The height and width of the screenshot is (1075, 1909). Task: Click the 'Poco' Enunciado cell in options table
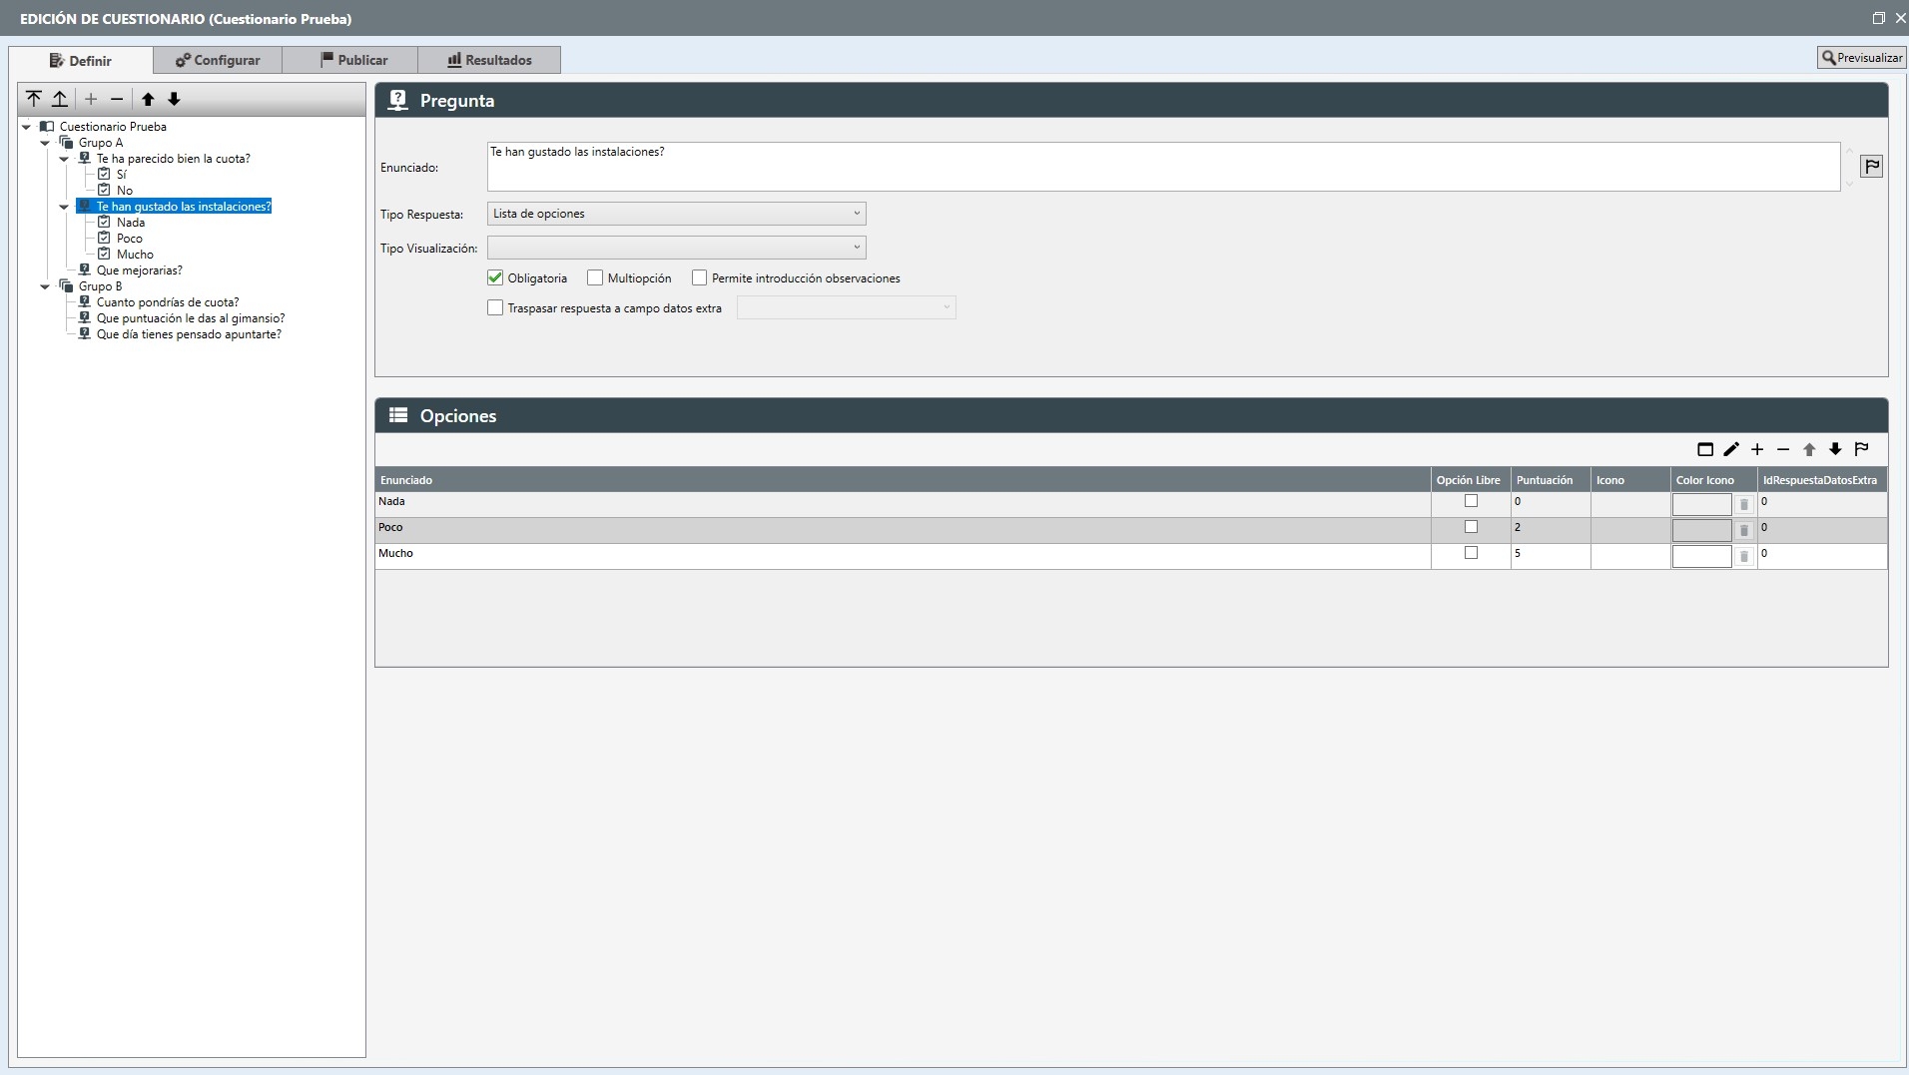903,530
